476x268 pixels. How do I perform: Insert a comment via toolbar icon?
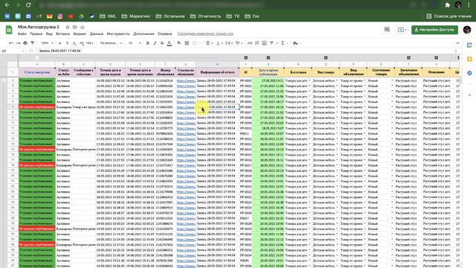coord(257,43)
